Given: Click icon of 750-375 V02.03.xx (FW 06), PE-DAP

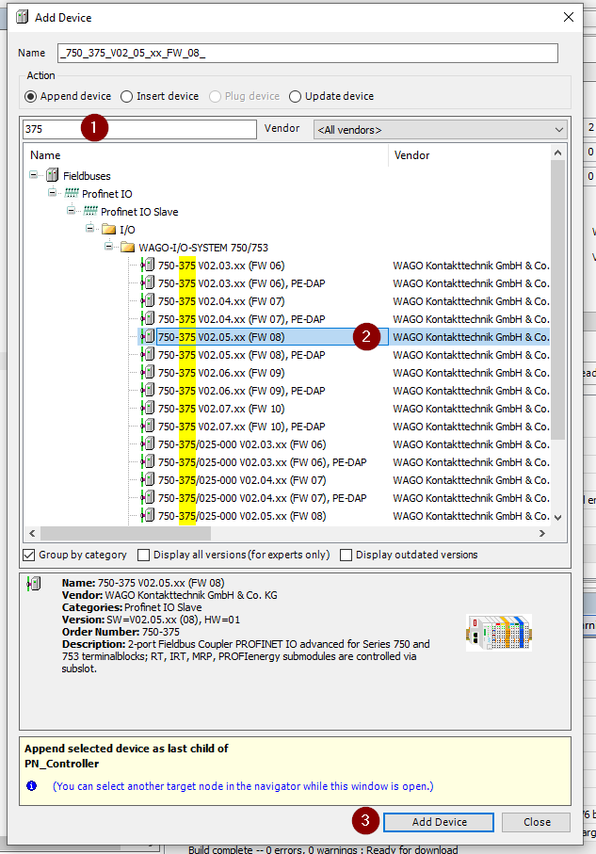Looking at the screenshot, I should tap(148, 283).
